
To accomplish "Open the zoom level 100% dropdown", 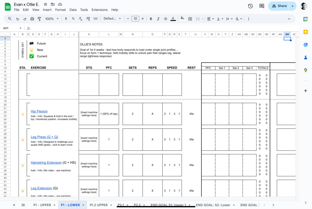I will [52, 19].
